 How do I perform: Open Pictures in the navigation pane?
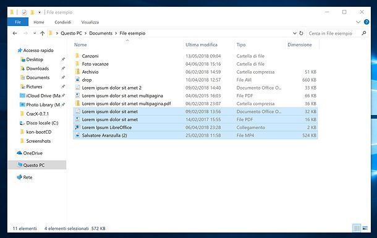34,87
